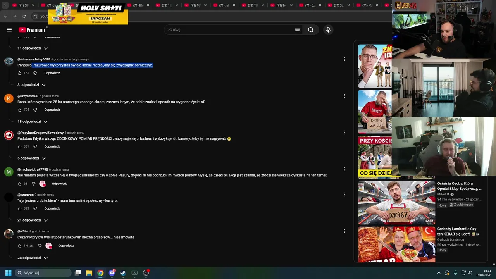The width and height of the screenshot is (496, 279).
Task: Dislike the comment by @K0ler
Action: pos(40,246)
